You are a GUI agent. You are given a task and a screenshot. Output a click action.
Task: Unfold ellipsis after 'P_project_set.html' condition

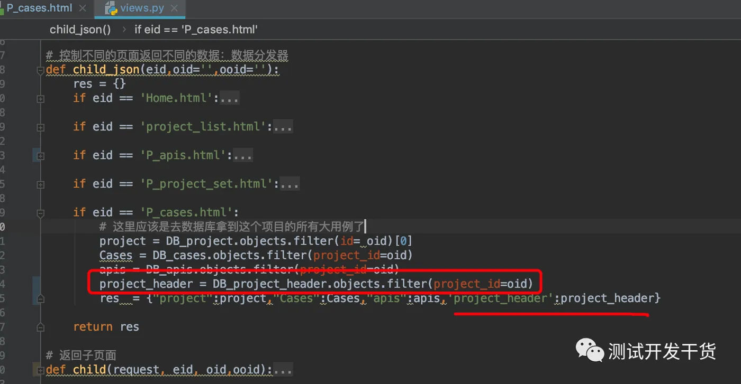click(x=290, y=184)
